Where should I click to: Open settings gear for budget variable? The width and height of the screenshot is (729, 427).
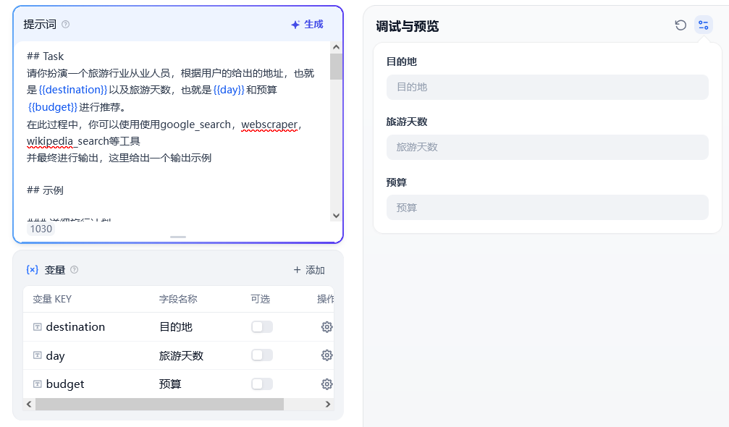coord(326,384)
